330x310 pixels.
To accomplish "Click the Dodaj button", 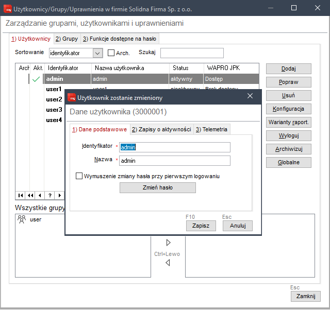I will click(x=289, y=68).
